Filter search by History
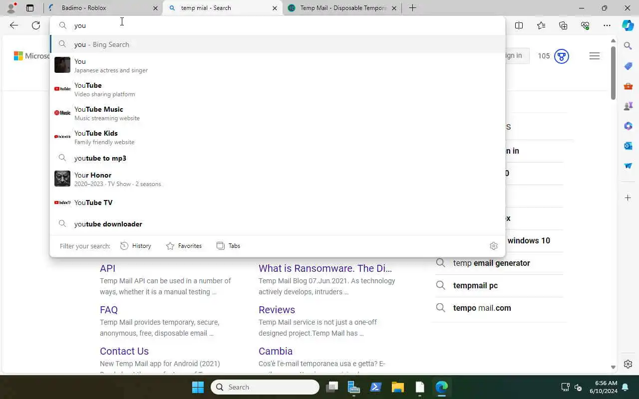This screenshot has height=399, width=639. [136, 246]
